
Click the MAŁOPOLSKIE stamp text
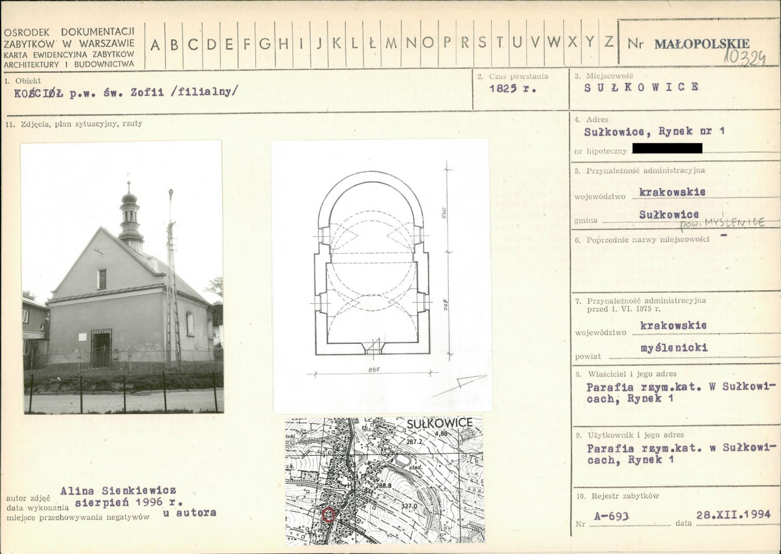tap(702, 44)
